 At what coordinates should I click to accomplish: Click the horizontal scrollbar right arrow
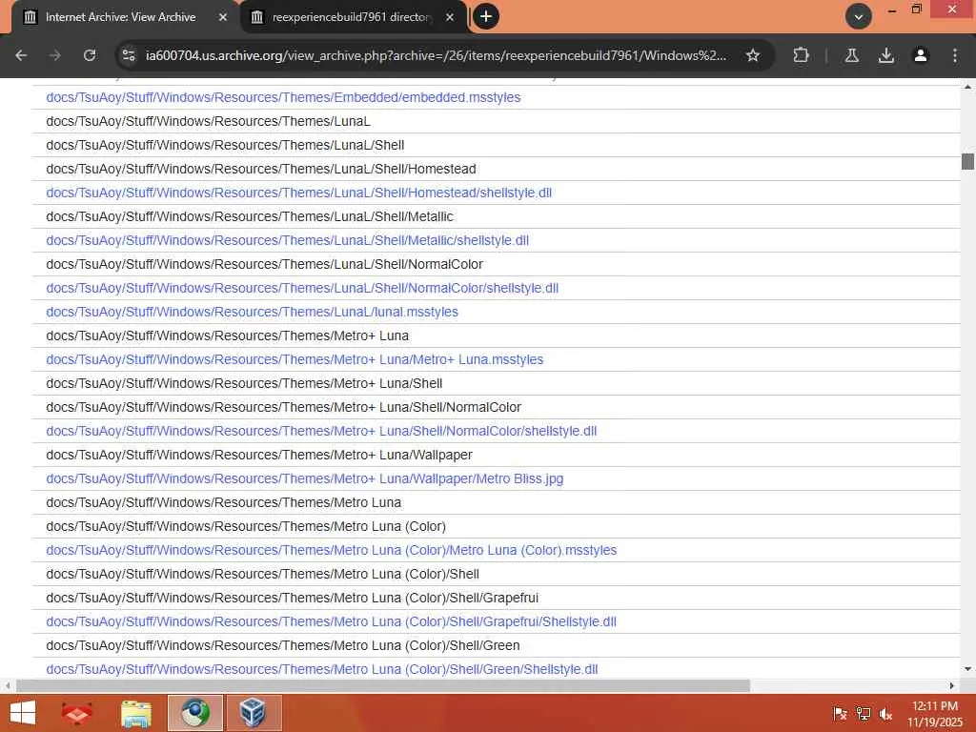tap(952, 686)
